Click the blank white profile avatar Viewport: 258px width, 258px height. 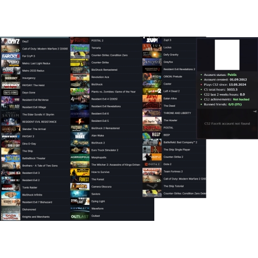[227, 55]
